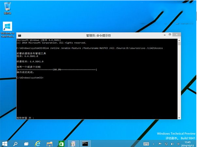Screen dimensions: 197x147
Task: Click the '部署映像服务和管理工具' line
Action: tap(31, 53)
